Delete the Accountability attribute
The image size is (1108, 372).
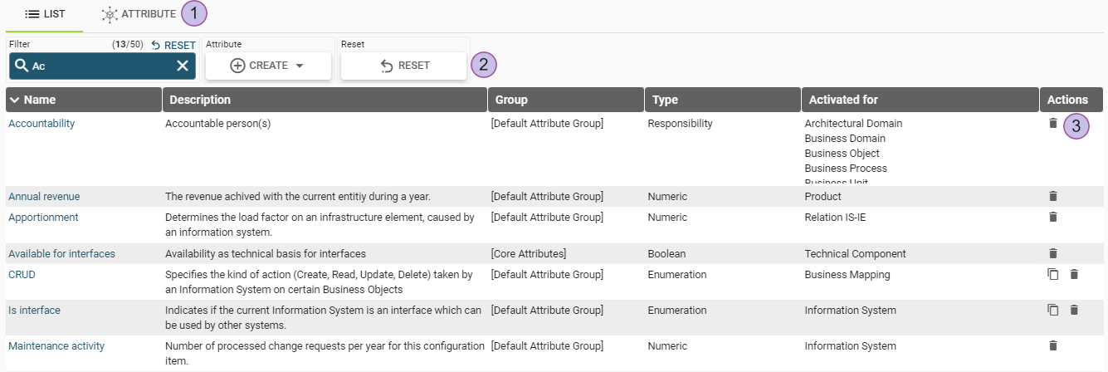click(x=1053, y=124)
